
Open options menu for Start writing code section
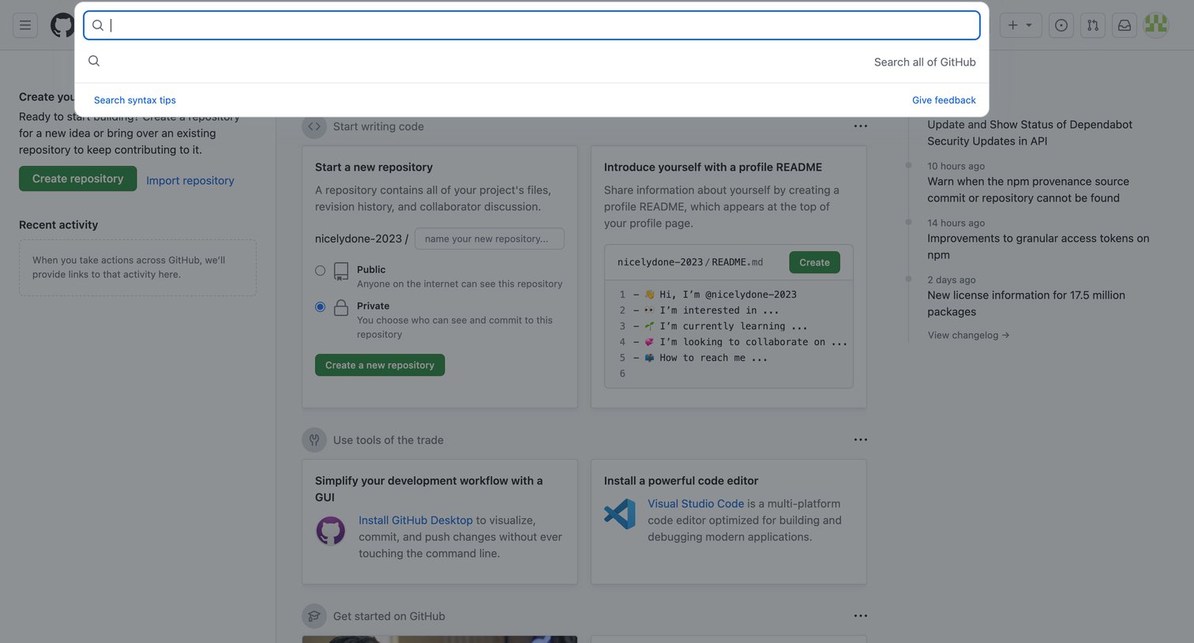pos(861,126)
